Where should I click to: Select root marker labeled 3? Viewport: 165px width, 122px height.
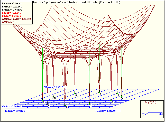pos(111,100)
